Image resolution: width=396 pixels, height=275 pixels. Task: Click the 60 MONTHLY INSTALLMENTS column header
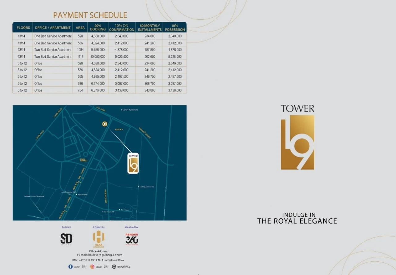[150, 27]
